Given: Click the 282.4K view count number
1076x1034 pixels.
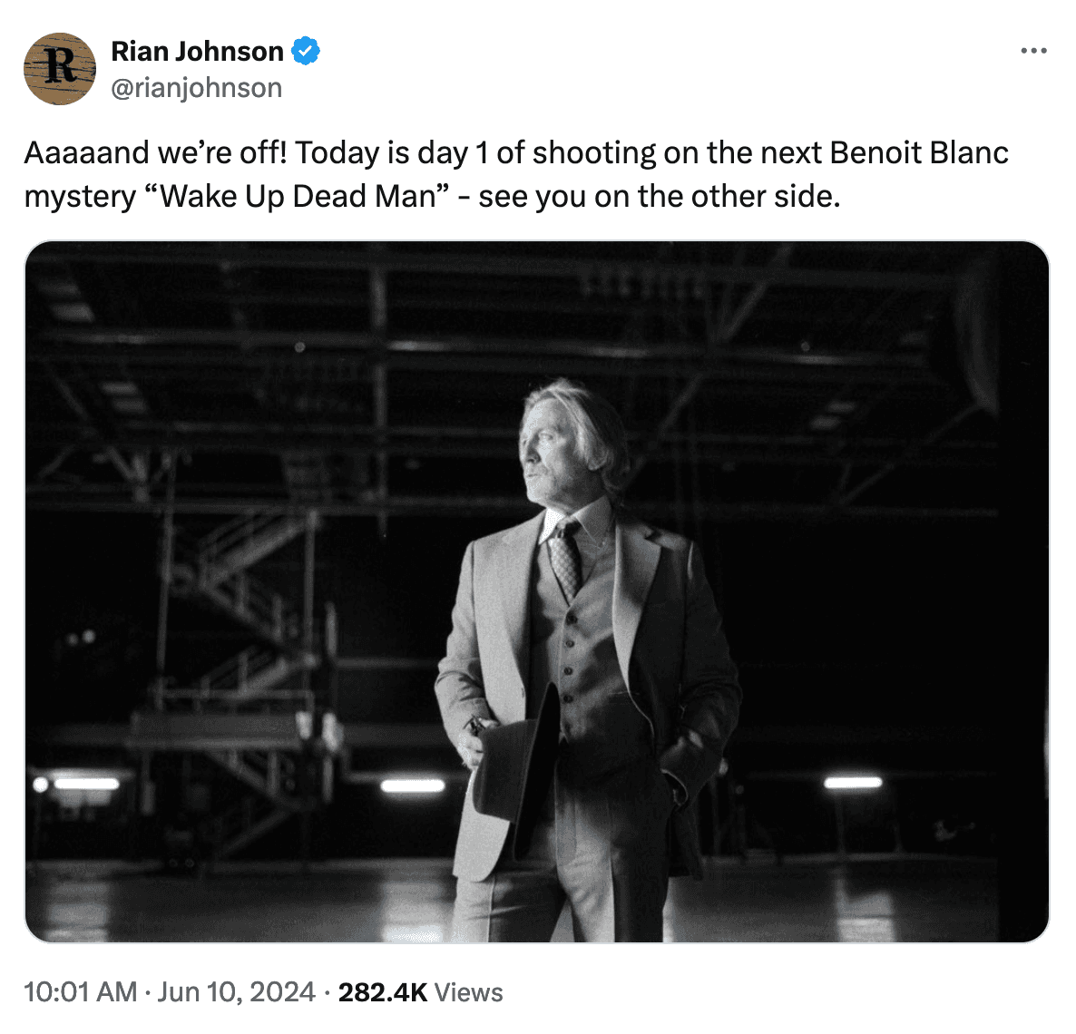Looking at the screenshot, I should [383, 992].
